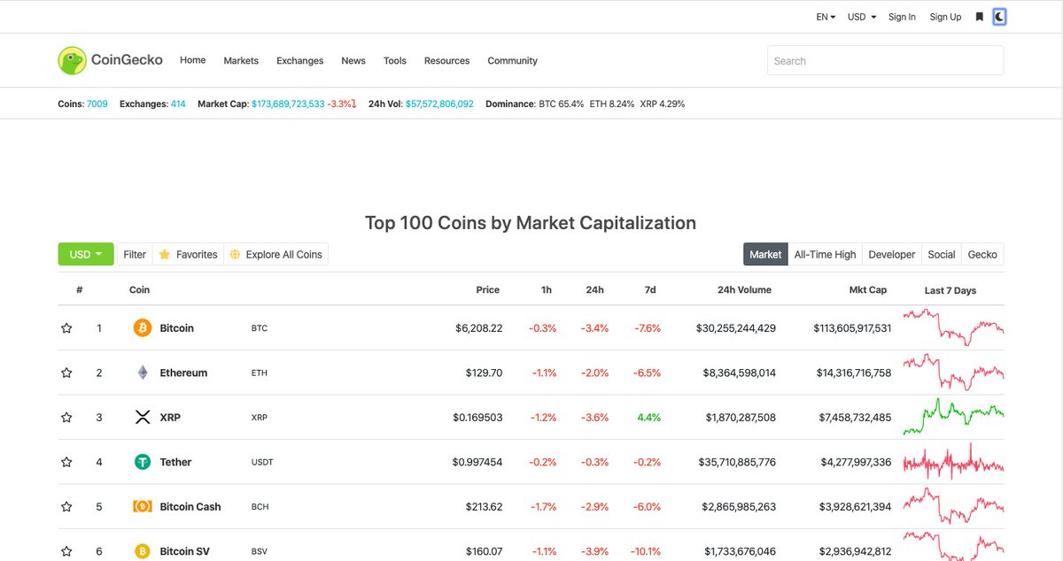Click XRP green 7-day sparkline chart
The image size is (1063, 561).
tap(953, 417)
